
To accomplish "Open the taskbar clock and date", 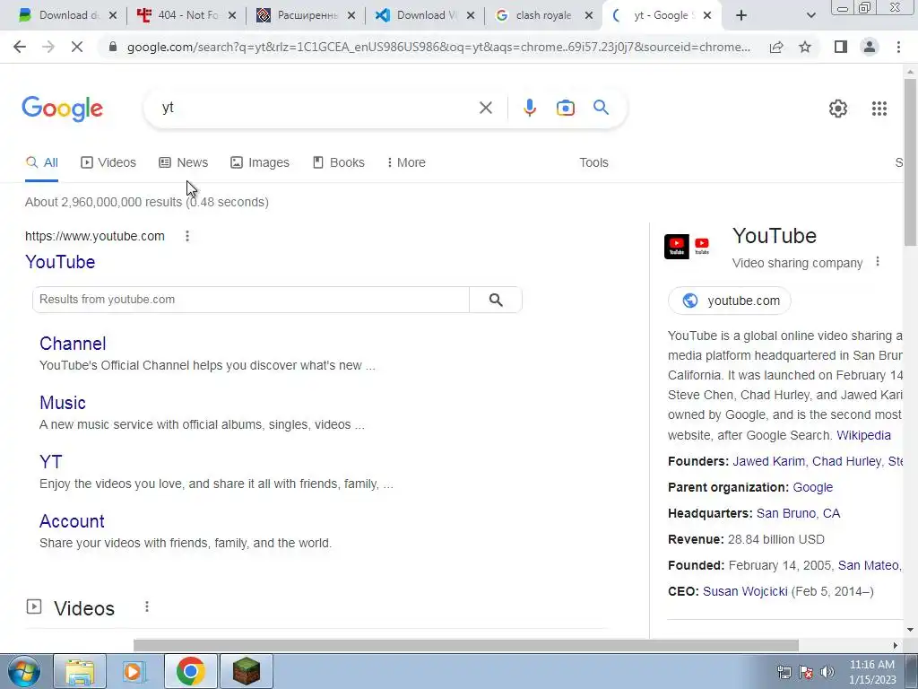I will pos(871,672).
